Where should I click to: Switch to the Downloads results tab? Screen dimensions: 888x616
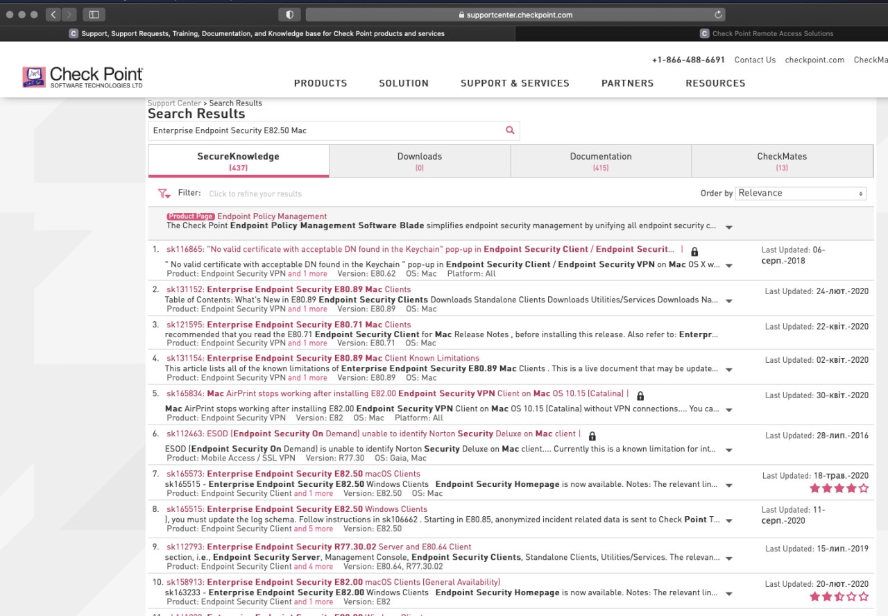click(x=420, y=161)
